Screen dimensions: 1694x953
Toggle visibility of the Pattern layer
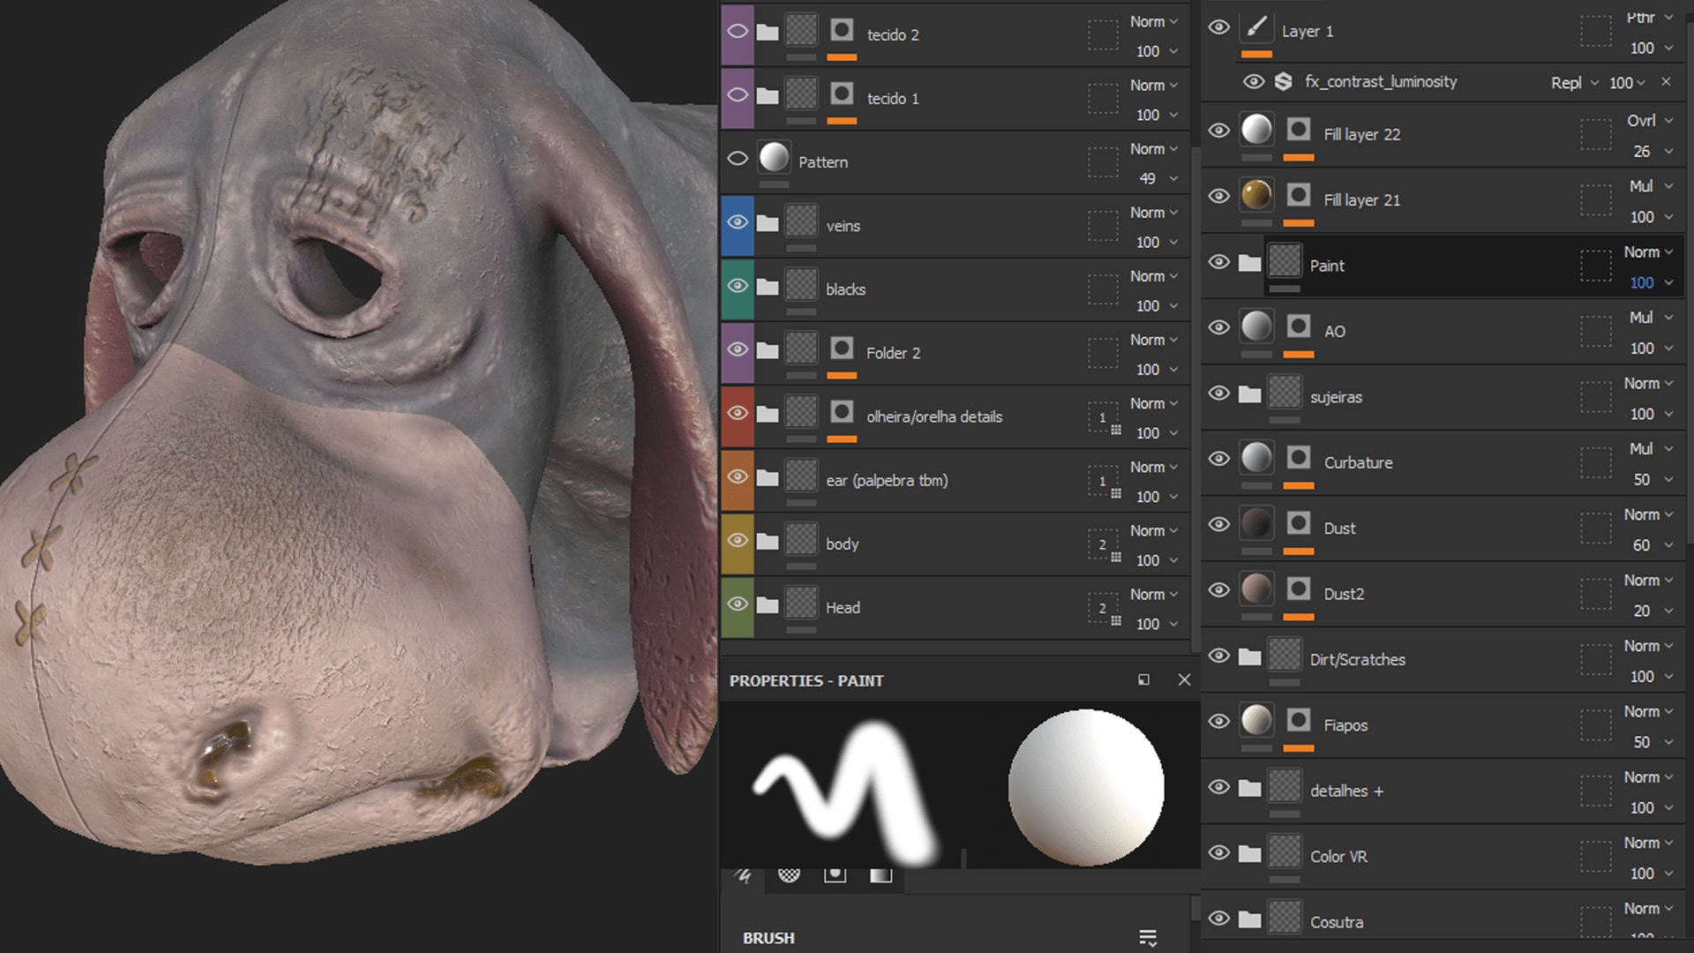click(738, 159)
